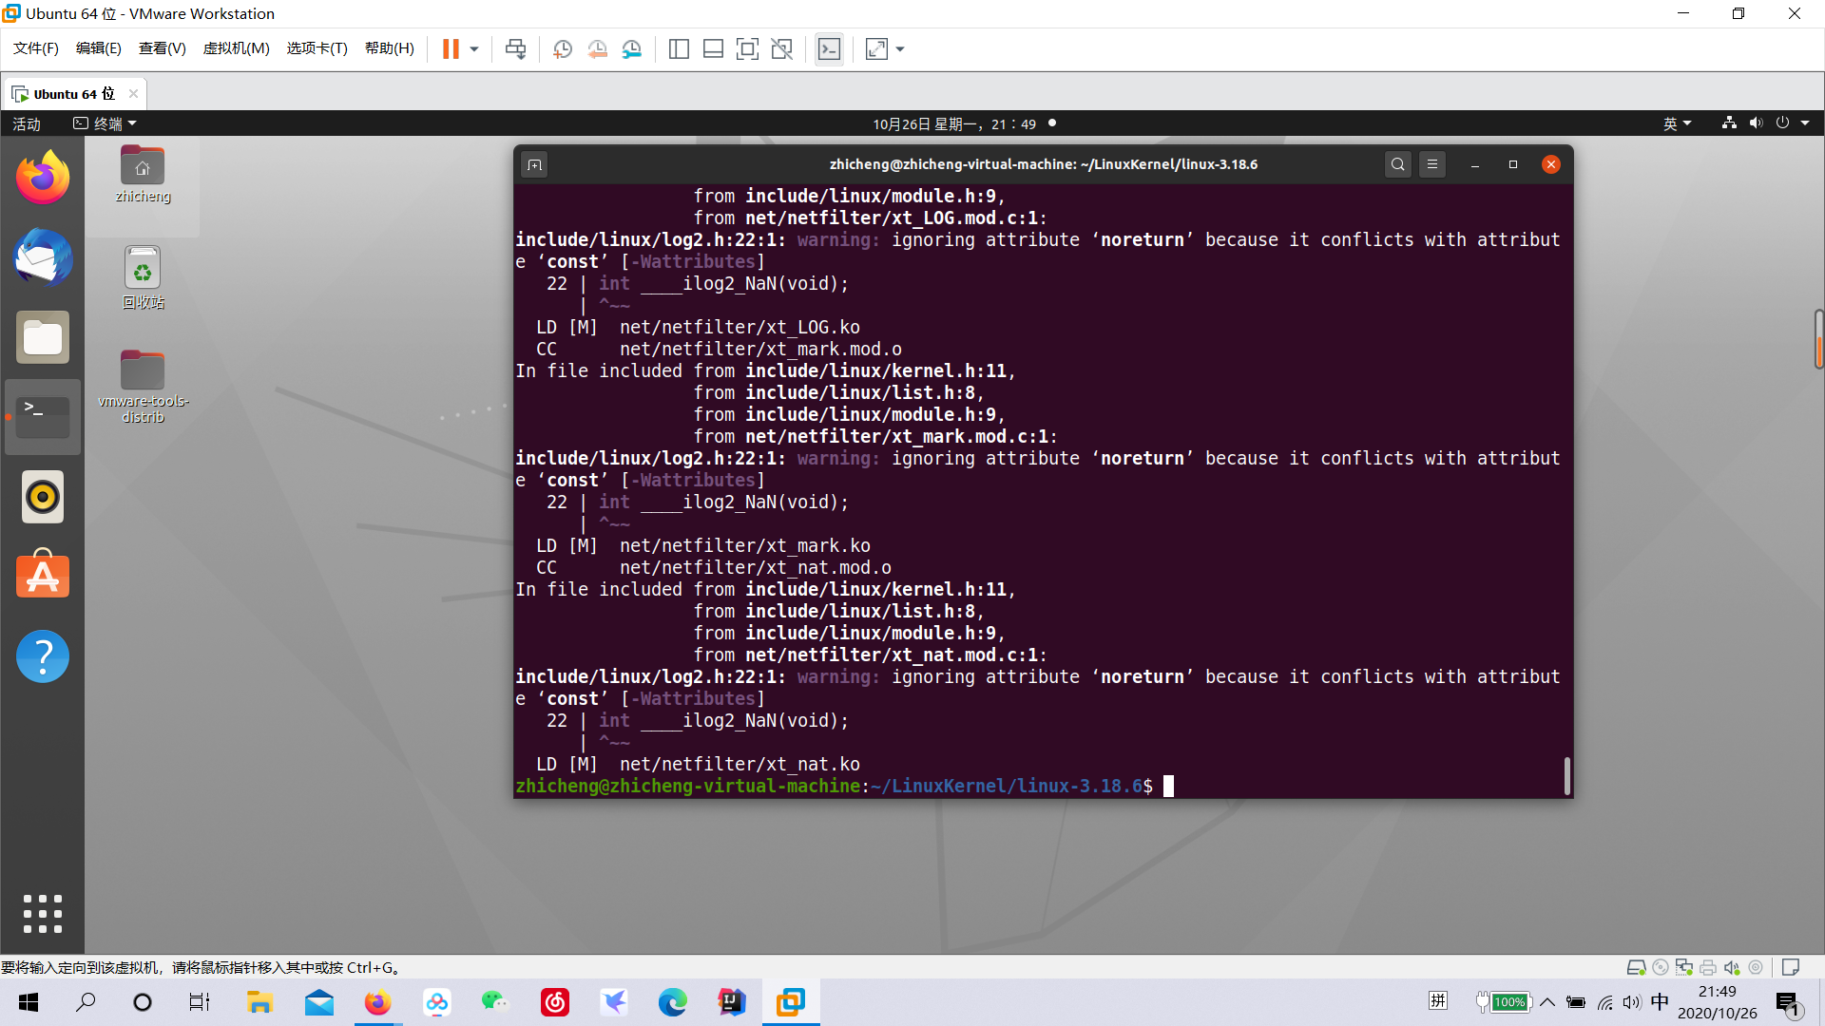Open the Windows notification center icon
Screen dimensions: 1825x1026
1788,1002
